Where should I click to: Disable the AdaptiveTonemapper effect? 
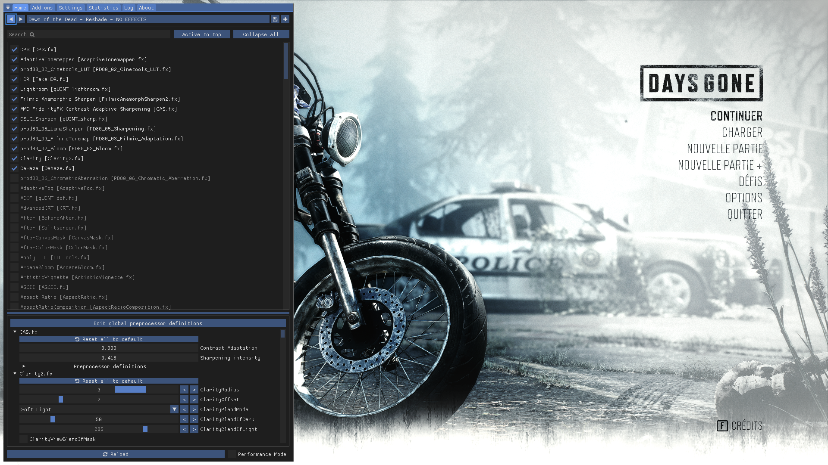pyautogui.click(x=14, y=59)
